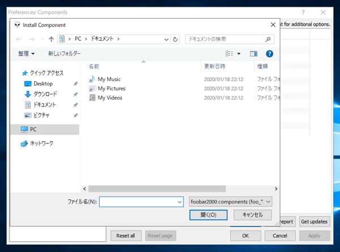Click the search magnifier icon
The width and height of the screenshot is (340, 252).
[x=268, y=39]
